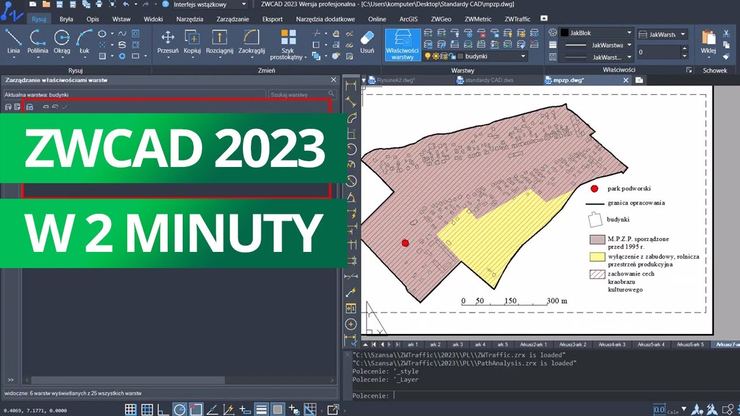Collapse the ribbon with the arrow button
The width and height of the screenshot is (740, 416).
coord(543,18)
